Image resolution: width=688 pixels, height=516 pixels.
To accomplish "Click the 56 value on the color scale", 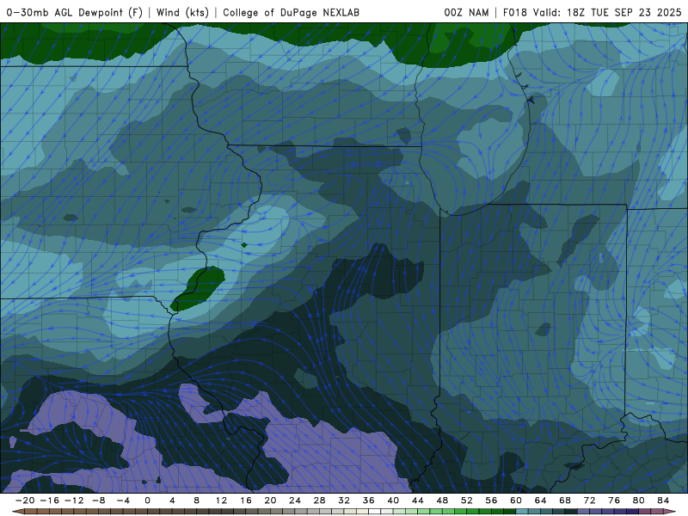I will point(491,501).
